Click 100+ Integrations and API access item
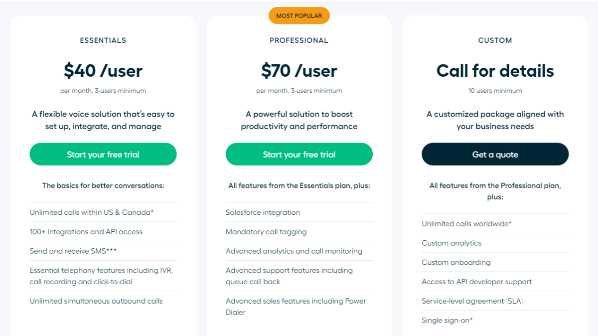598x336 pixels. [x=86, y=232]
